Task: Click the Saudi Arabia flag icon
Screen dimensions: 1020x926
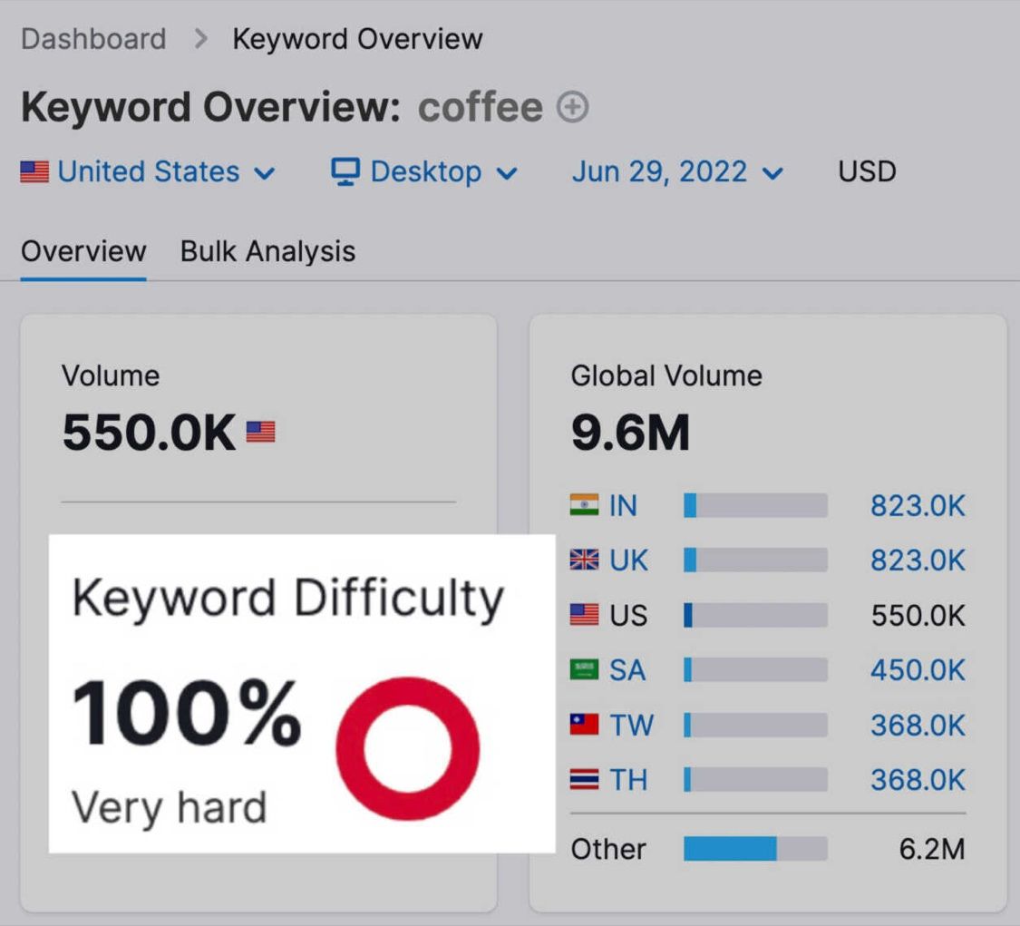Action: coord(585,670)
